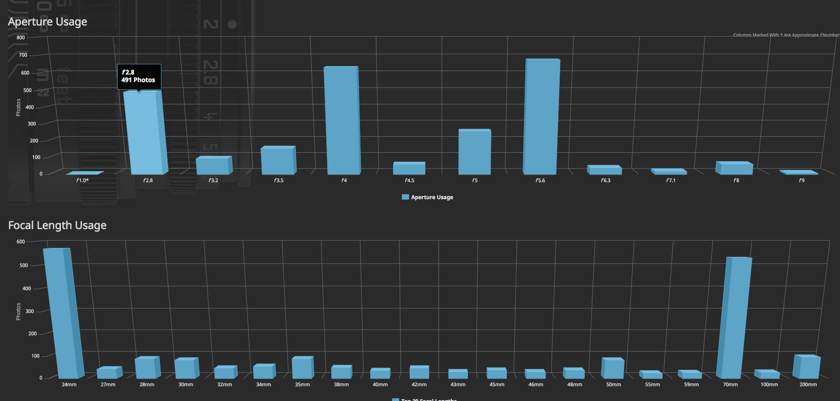Click the f2.8 491 Photos tooltip
Viewport: 840px width, 401px height.
(x=139, y=76)
